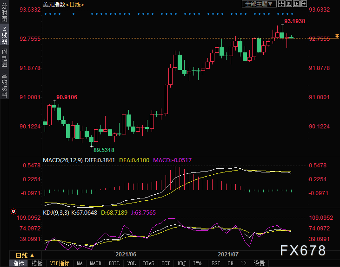340x267 pixels.
Task: Choose the VOL indicator
Action: coord(132,263)
